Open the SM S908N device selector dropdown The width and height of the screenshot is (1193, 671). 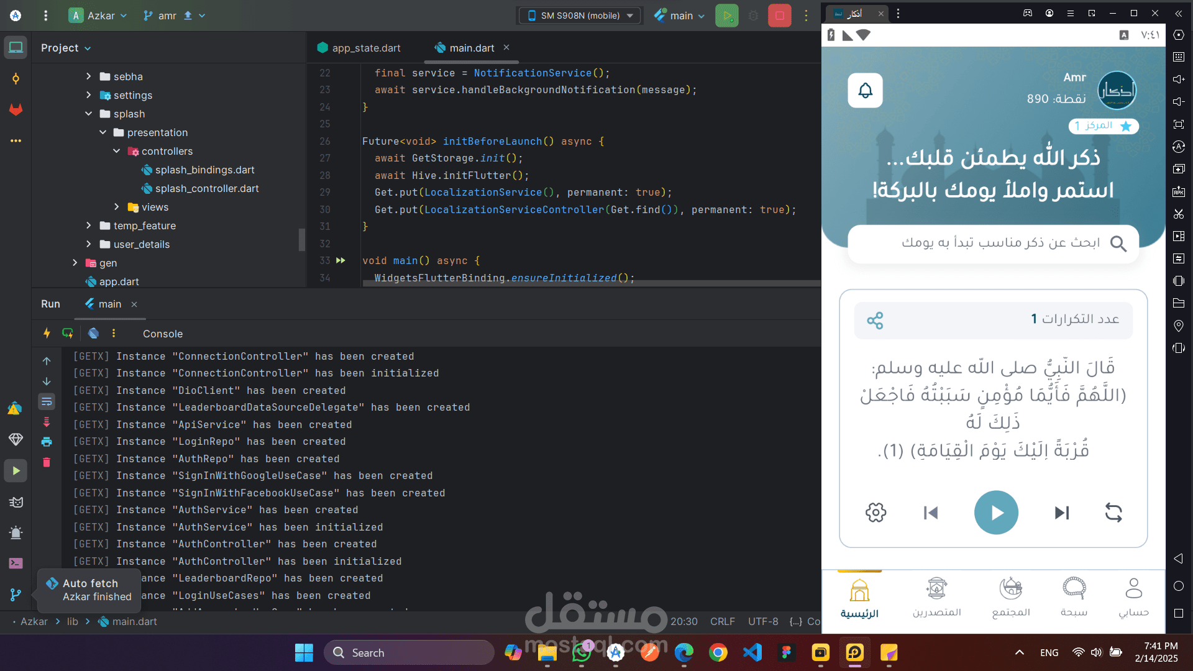point(579,16)
